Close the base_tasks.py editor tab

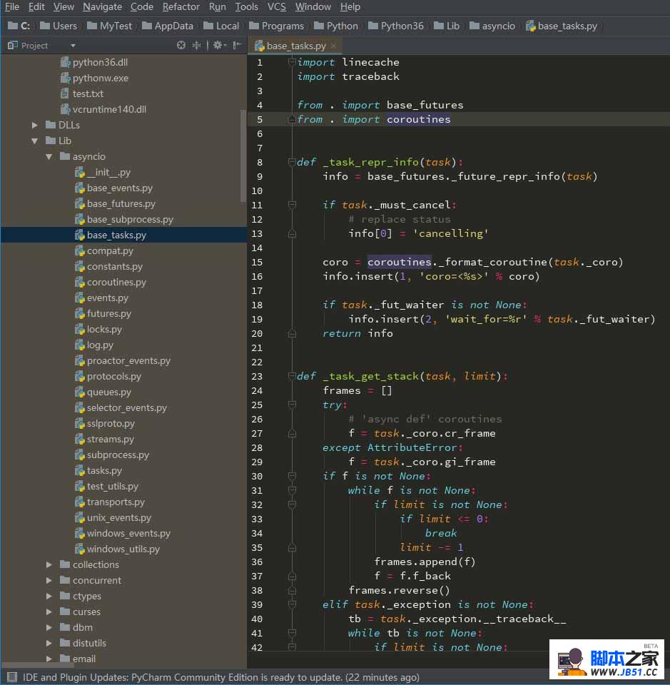(x=333, y=46)
